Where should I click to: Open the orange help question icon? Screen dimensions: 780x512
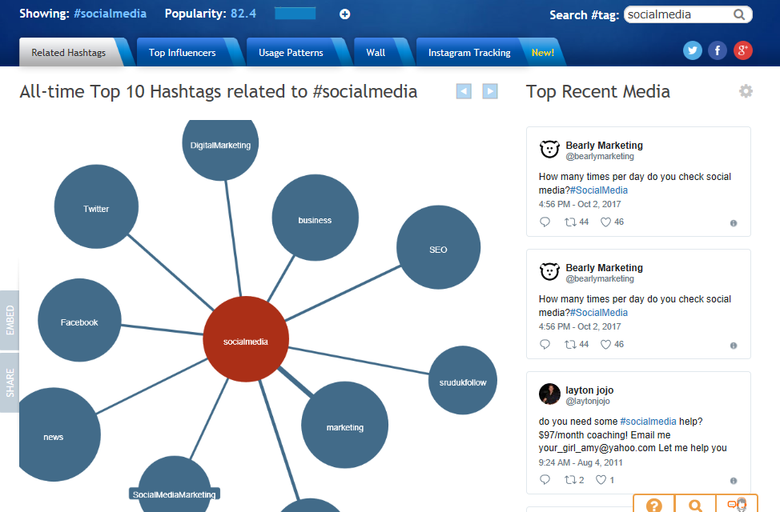click(x=654, y=505)
